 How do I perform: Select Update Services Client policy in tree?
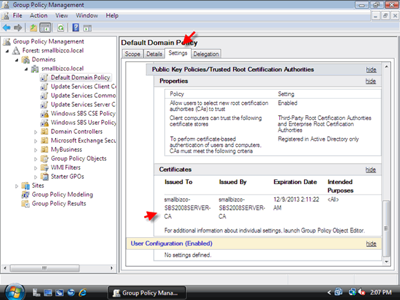[x=83, y=86]
